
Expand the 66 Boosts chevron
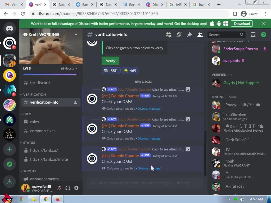point(76,68)
